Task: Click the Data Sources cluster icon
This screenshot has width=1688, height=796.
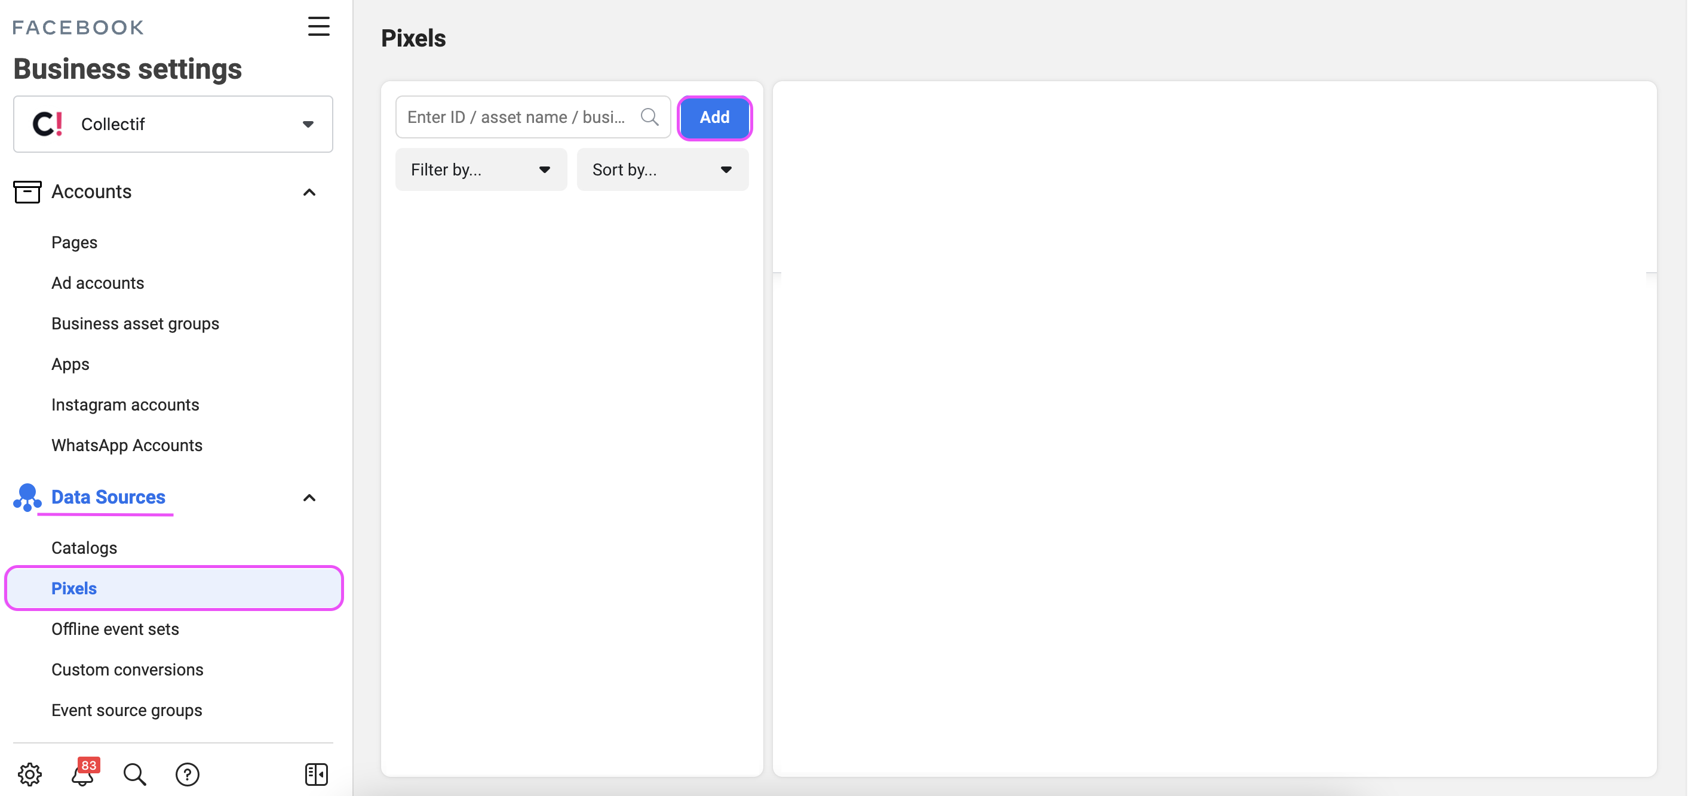Action: 26,498
